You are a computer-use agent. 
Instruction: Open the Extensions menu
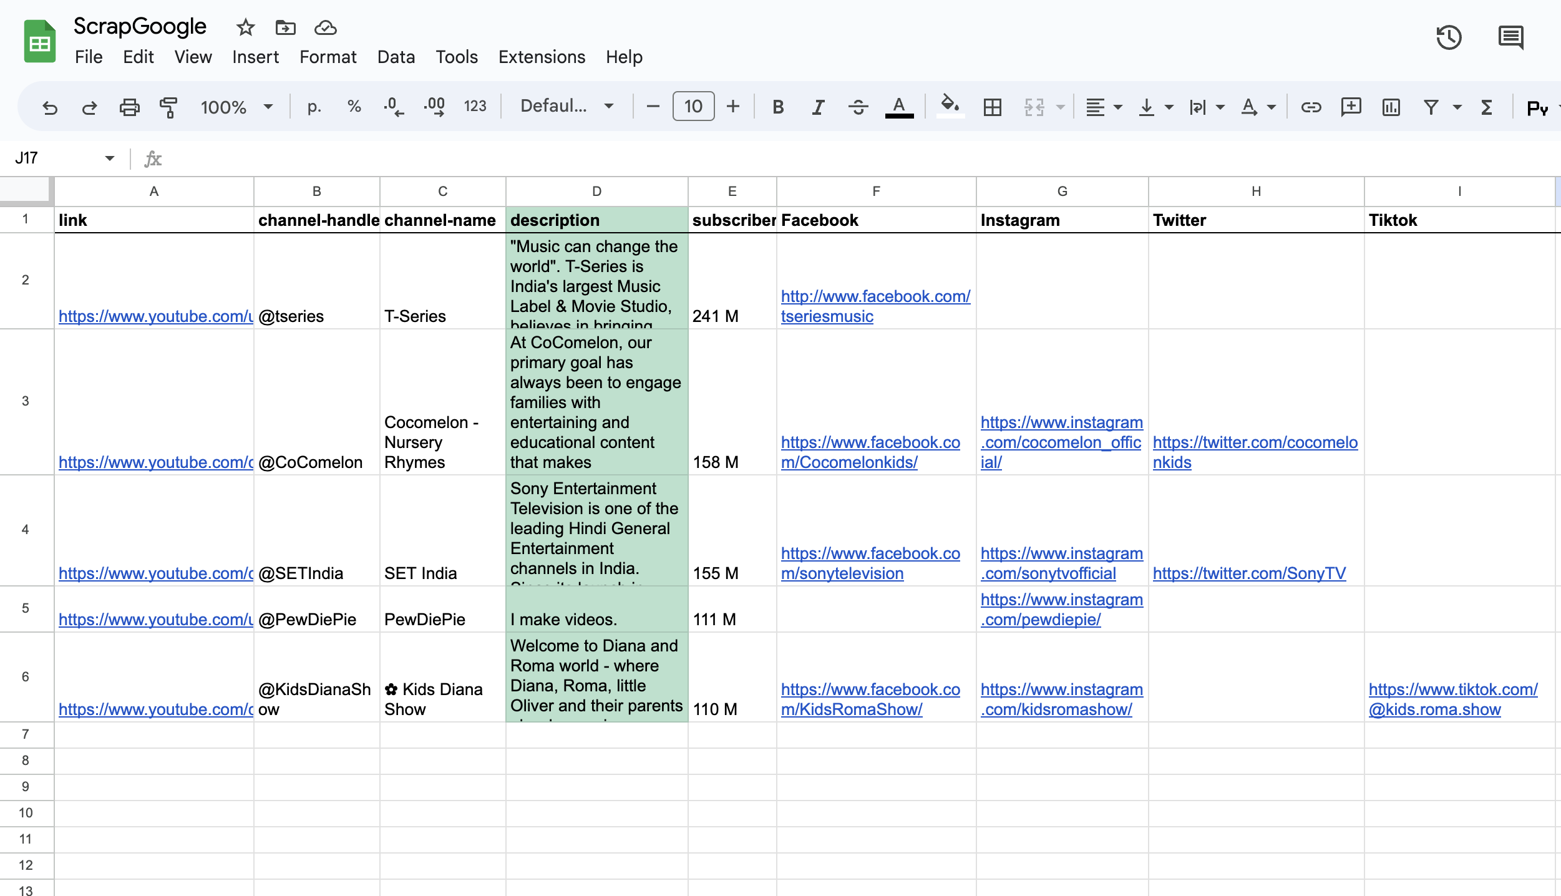pyautogui.click(x=542, y=57)
